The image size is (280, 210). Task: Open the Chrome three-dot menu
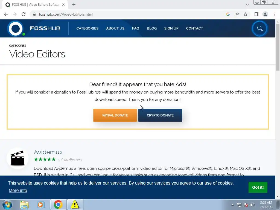tap(274, 14)
